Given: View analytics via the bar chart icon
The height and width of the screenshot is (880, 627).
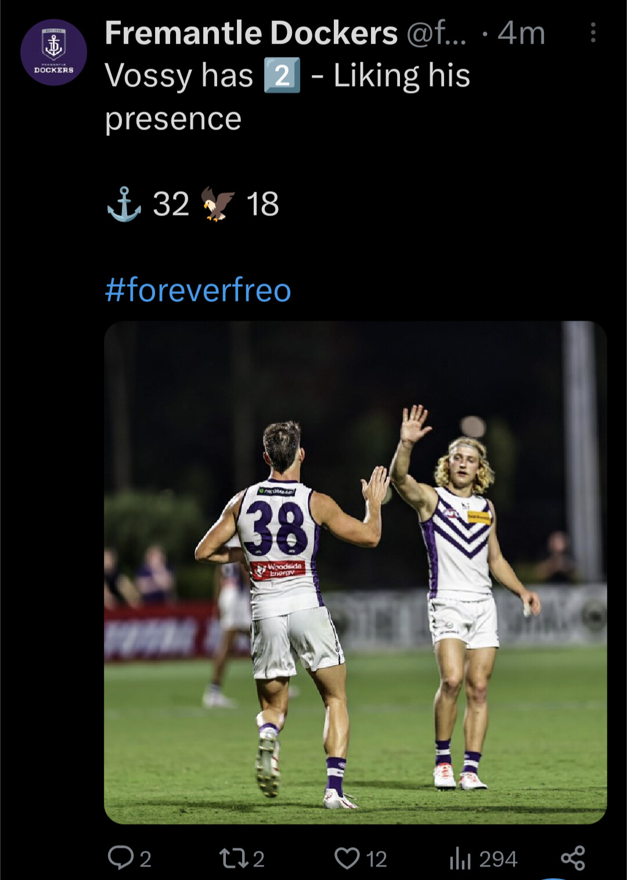Looking at the screenshot, I should point(460,859).
